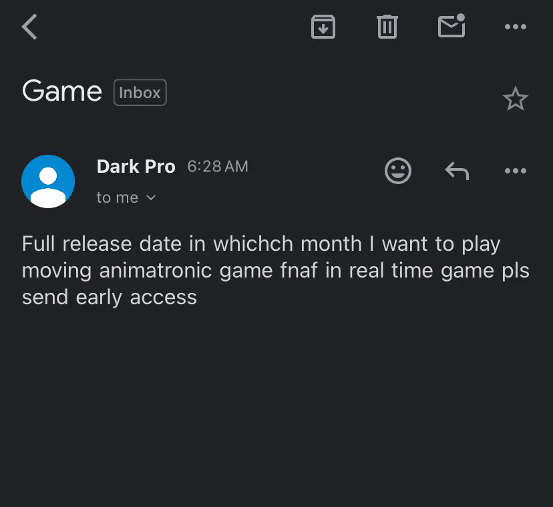Reply to Dark Pro's message
The height and width of the screenshot is (507, 553).
pos(457,171)
